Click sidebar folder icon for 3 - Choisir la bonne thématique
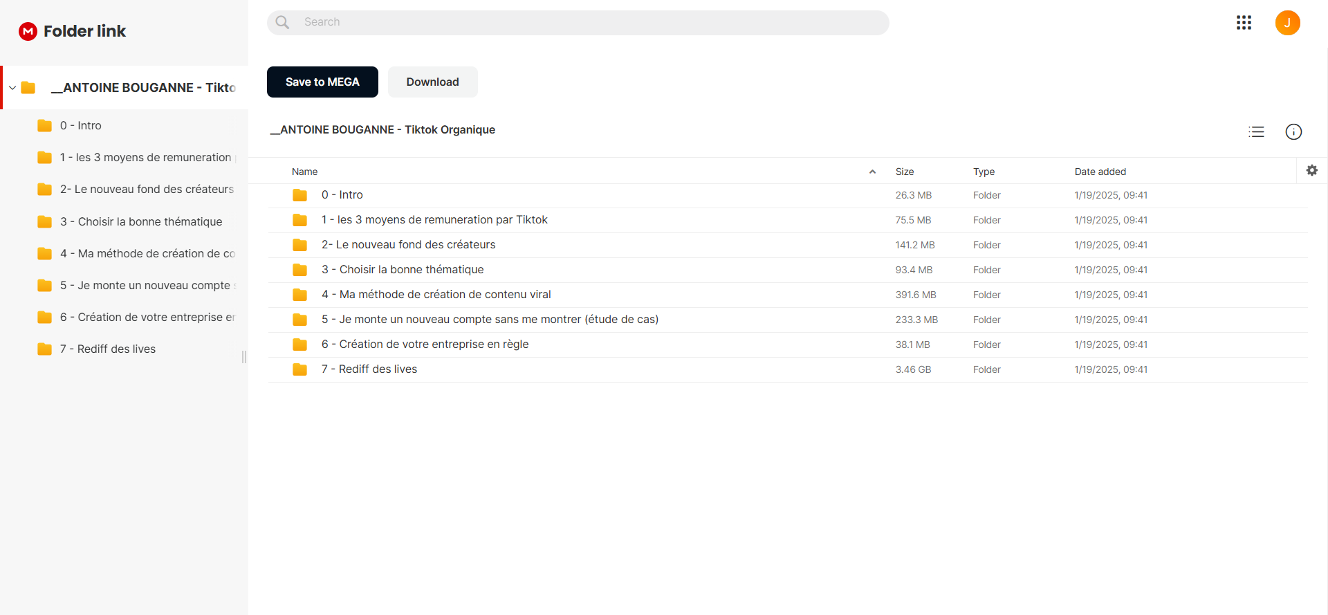Image resolution: width=1328 pixels, height=615 pixels. coord(44,221)
